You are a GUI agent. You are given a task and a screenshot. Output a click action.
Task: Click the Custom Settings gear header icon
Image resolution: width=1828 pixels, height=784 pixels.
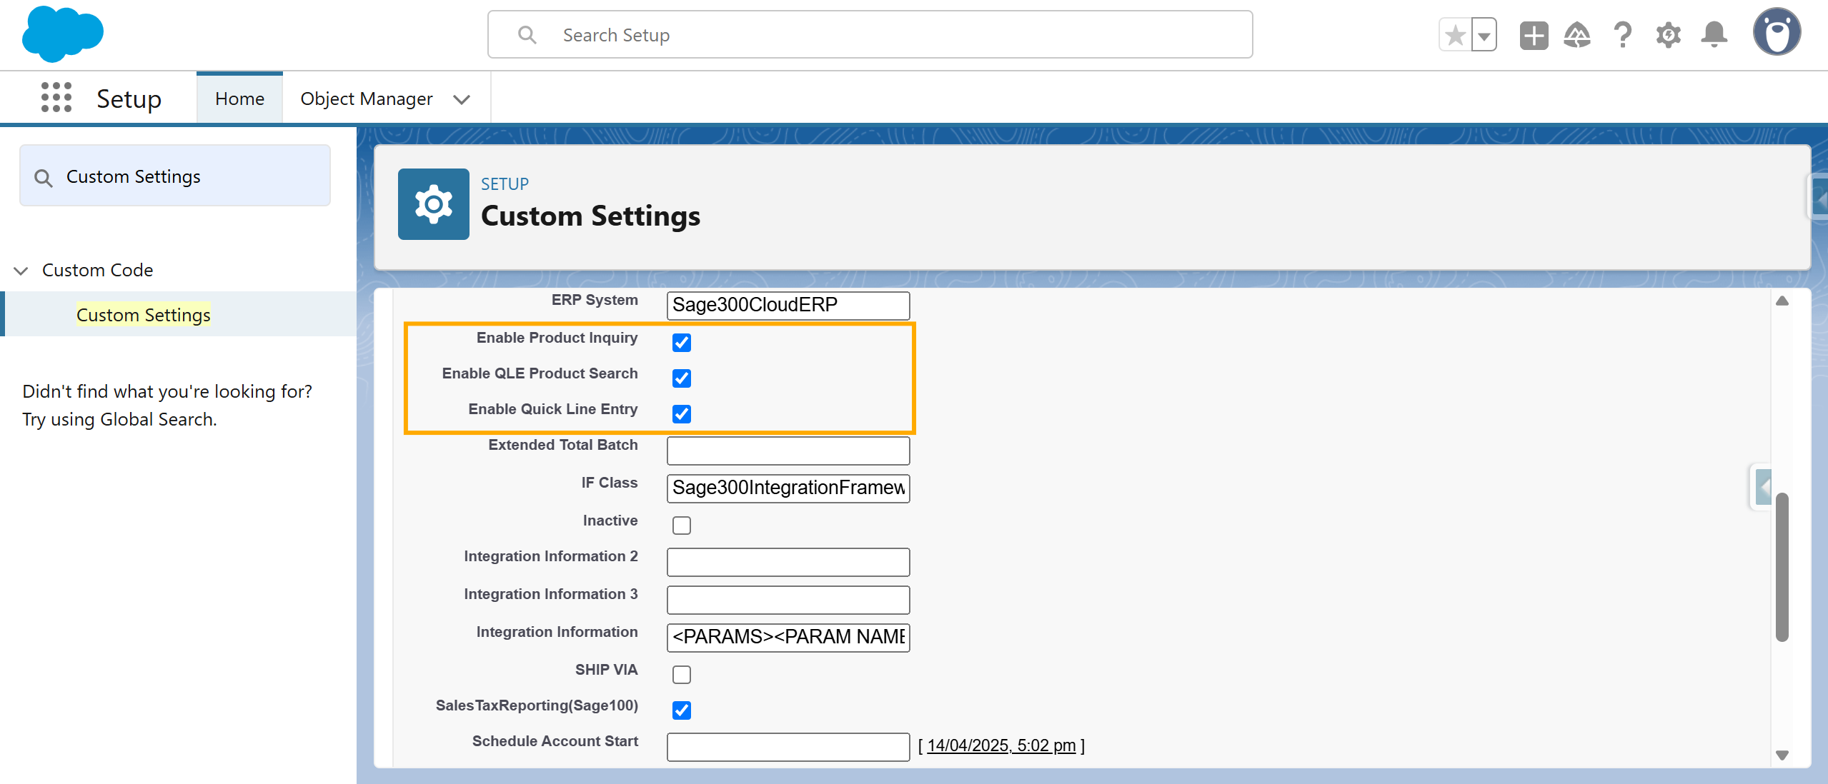(x=433, y=204)
